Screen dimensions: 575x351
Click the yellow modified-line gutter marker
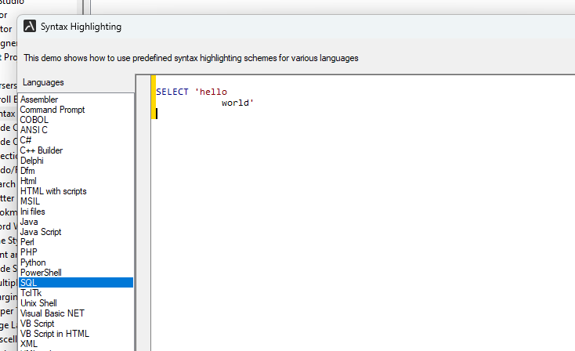click(x=154, y=97)
